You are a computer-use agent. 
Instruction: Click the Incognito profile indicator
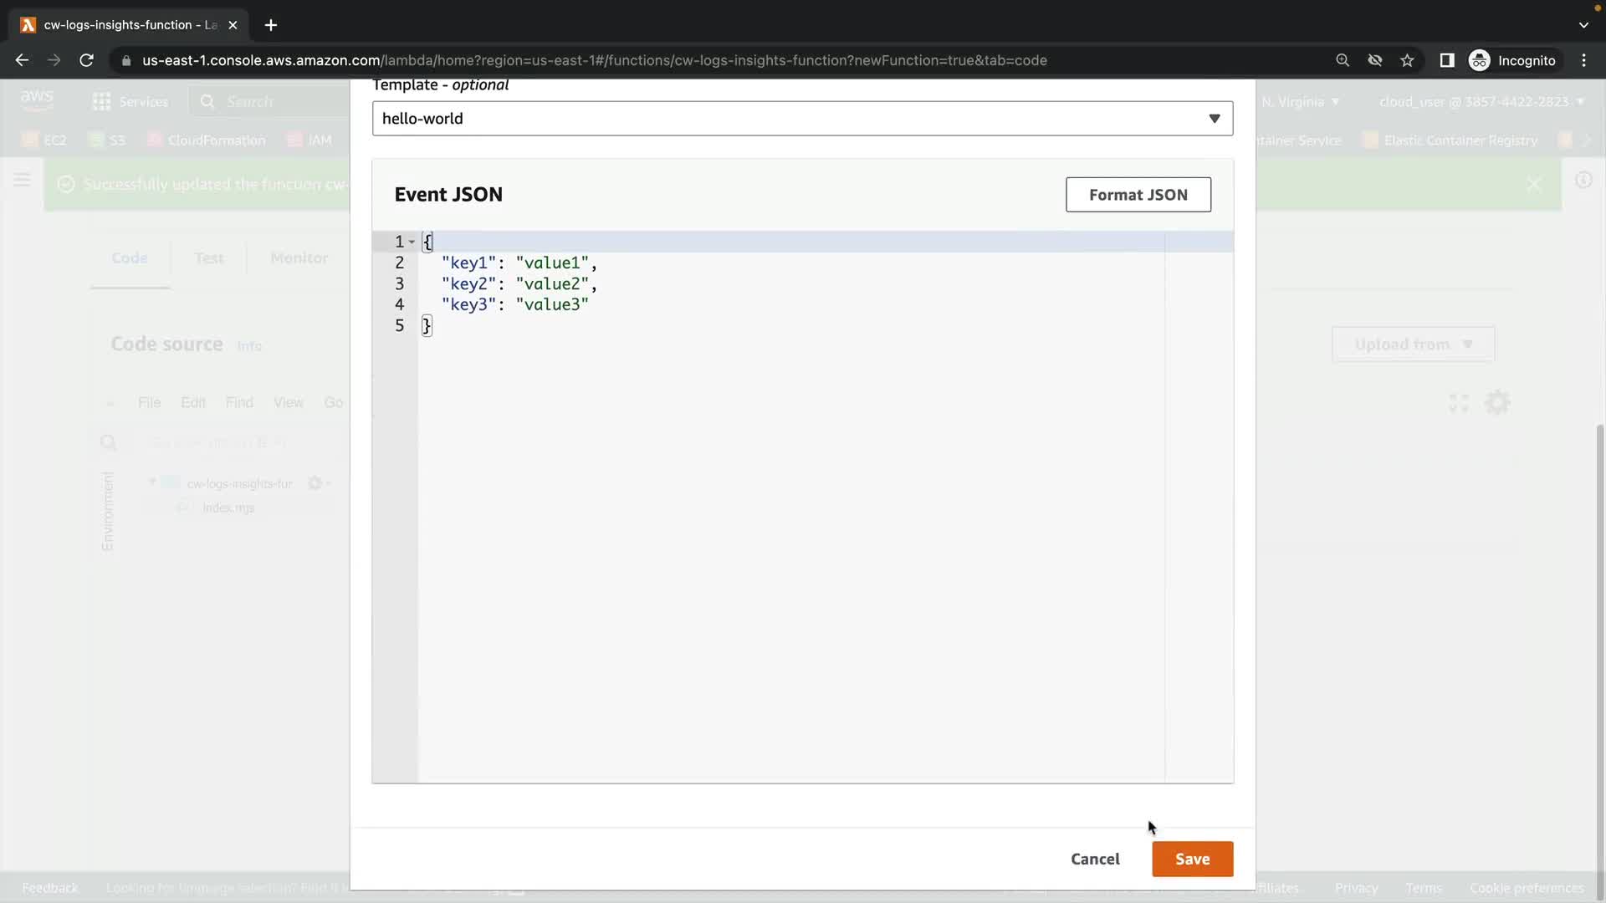coord(1512,60)
